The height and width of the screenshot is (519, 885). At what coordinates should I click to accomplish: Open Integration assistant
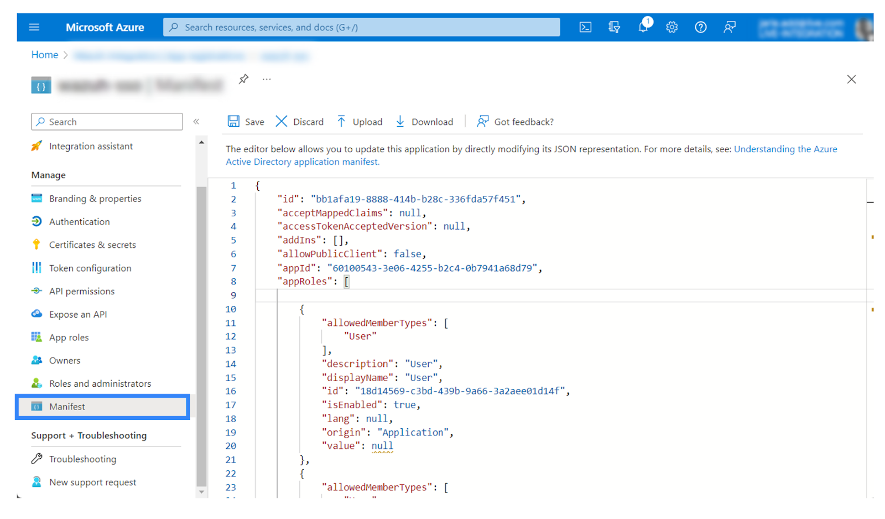point(91,146)
